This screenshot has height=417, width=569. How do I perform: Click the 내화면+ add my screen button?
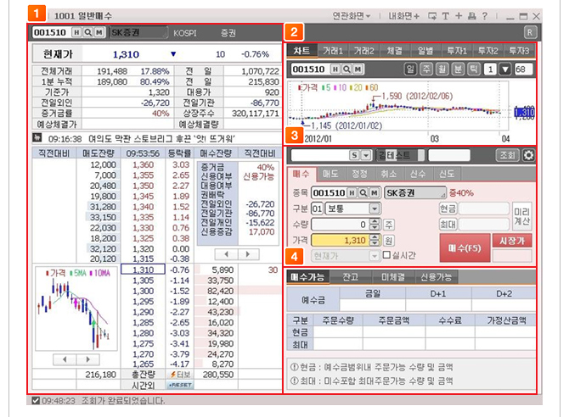coord(404,16)
